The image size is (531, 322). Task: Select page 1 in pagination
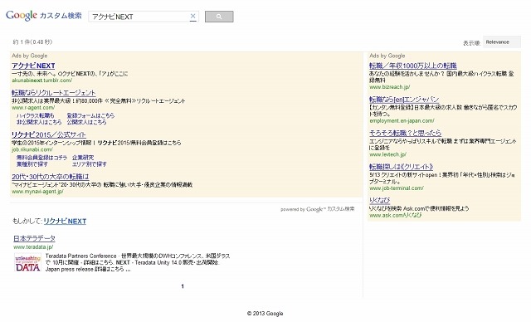click(x=183, y=286)
